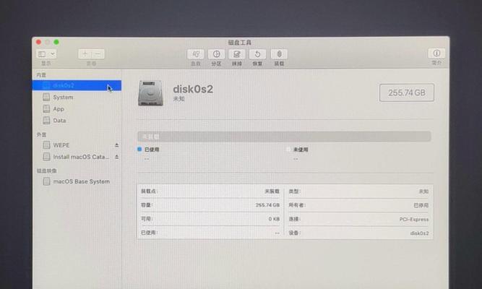This screenshot has height=289, width=482.
Task: Click the 磁盘工具 window title
Action: [240, 43]
